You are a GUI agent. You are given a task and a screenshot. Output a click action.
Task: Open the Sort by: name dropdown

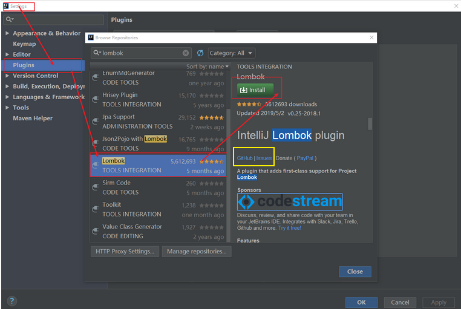(x=208, y=67)
